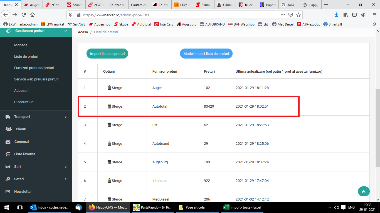Switch to the Skuba browser tab
Image resolution: width=380 pixels, height=213 pixels.
point(203,5)
